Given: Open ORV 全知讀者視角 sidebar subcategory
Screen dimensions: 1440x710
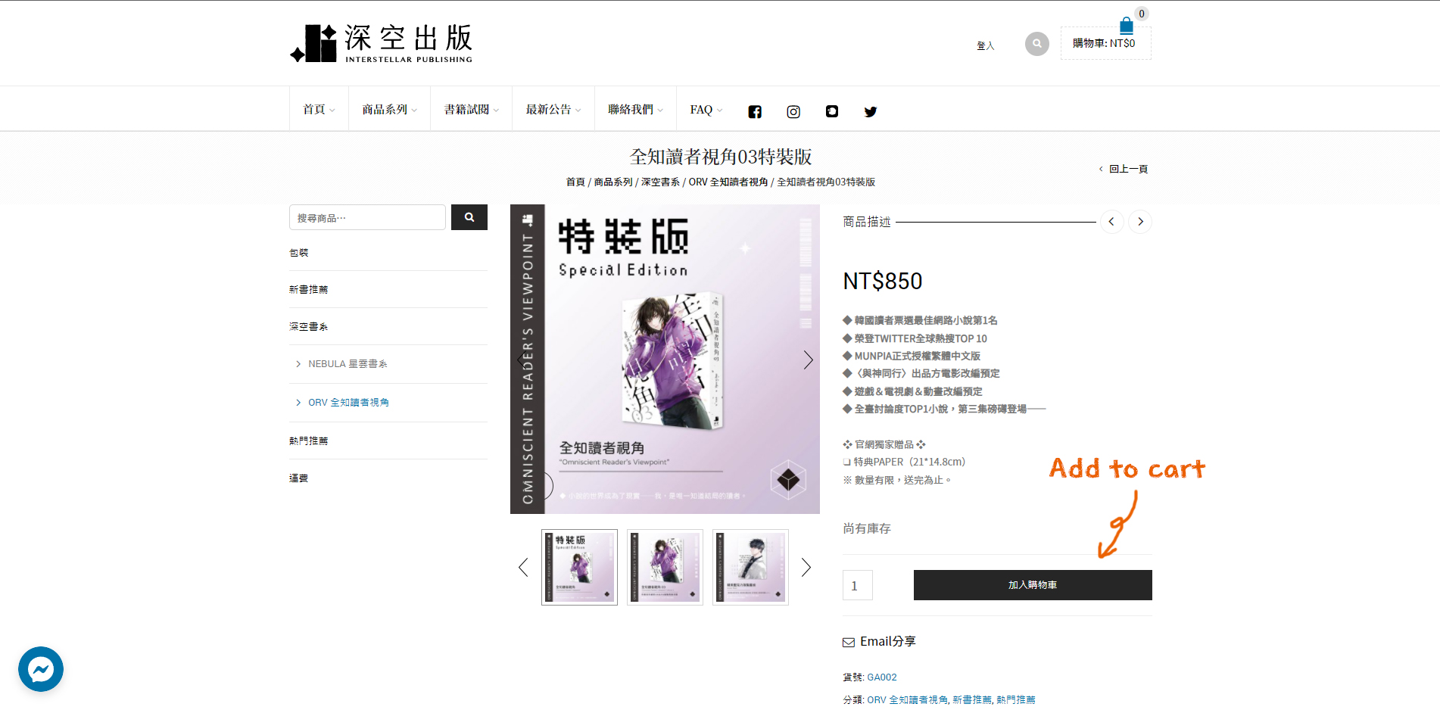Looking at the screenshot, I should pos(348,403).
